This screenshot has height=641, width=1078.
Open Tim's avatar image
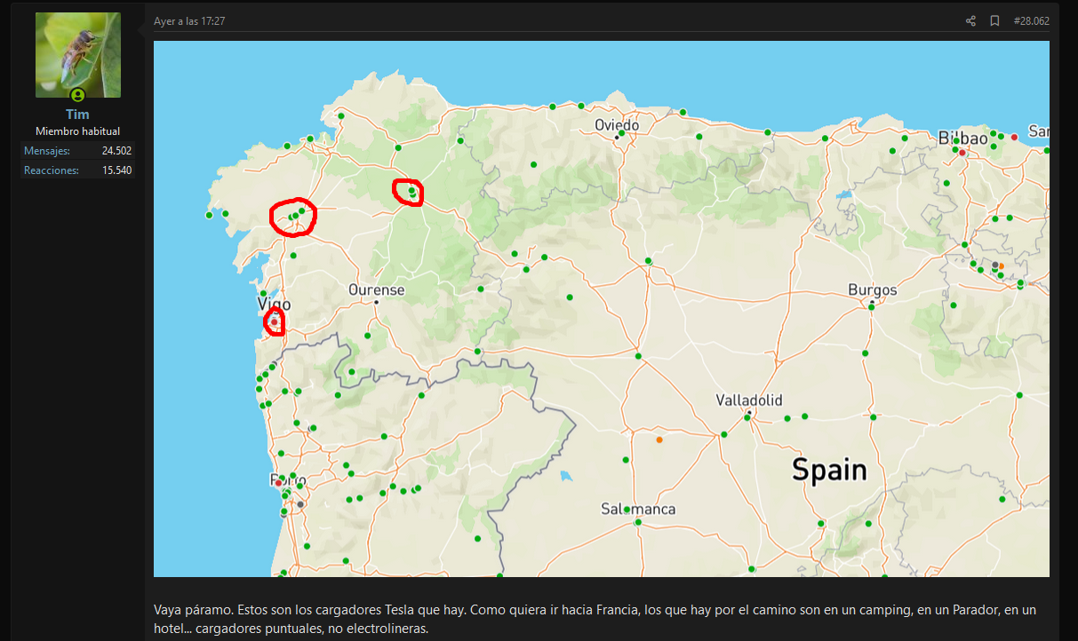point(78,55)
